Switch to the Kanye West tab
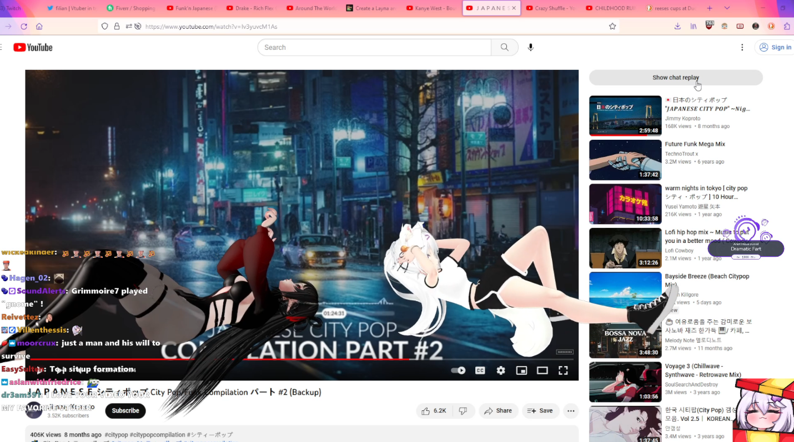 pos(431,8)
